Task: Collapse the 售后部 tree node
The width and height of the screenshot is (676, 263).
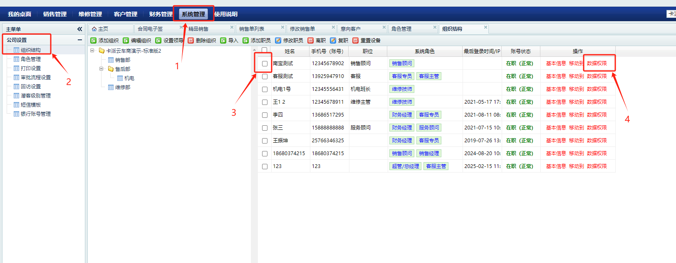Action: 101,69
